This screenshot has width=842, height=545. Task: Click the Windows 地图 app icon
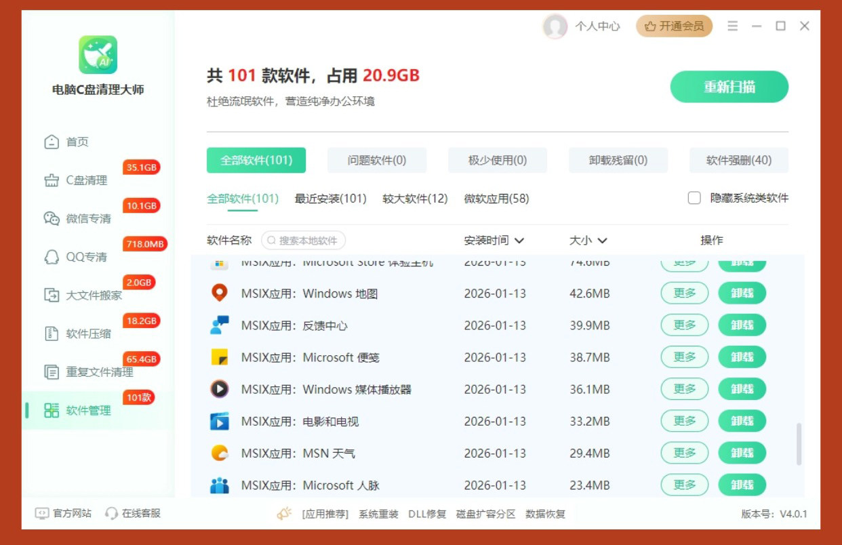click(x=219, y=294)
